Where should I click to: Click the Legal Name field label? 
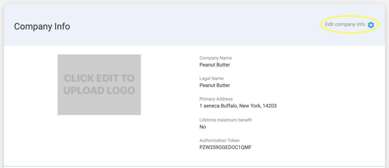pyautogui.click(x=211, y=78)
